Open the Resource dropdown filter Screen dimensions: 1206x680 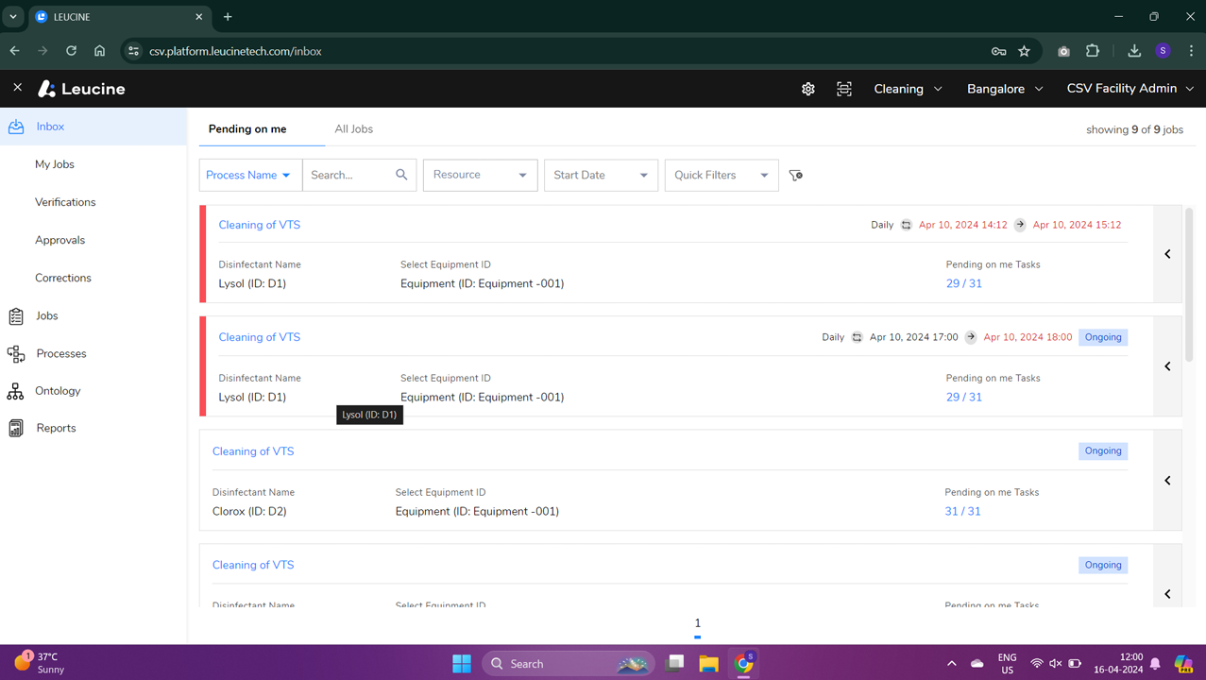click(480, 175)
